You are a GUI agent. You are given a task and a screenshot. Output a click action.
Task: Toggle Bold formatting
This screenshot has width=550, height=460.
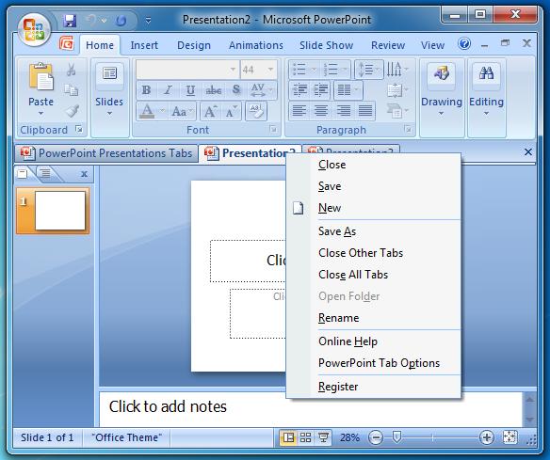pyautogui.click(x=147, y=90)
